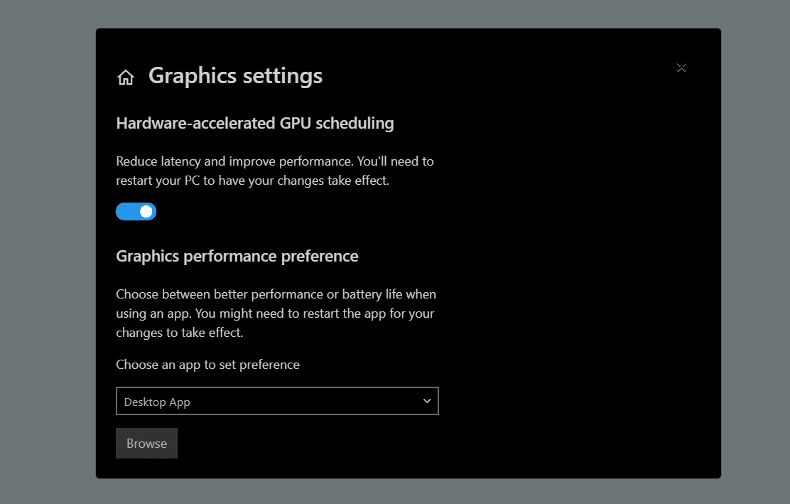Click the Graphics performance preference heading

point(237,256)
